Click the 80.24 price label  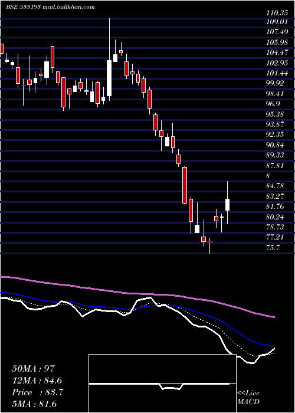(276, 218)
